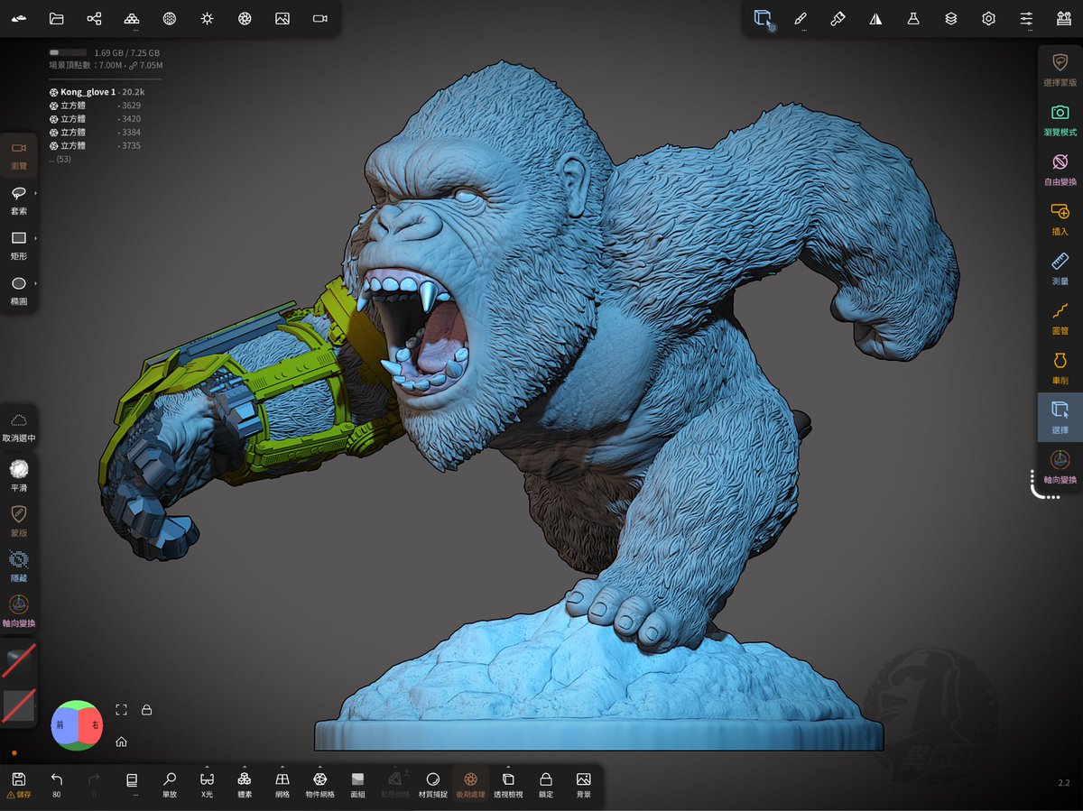
Task: Open the stroke pencil menu
Action: (801, 18)
